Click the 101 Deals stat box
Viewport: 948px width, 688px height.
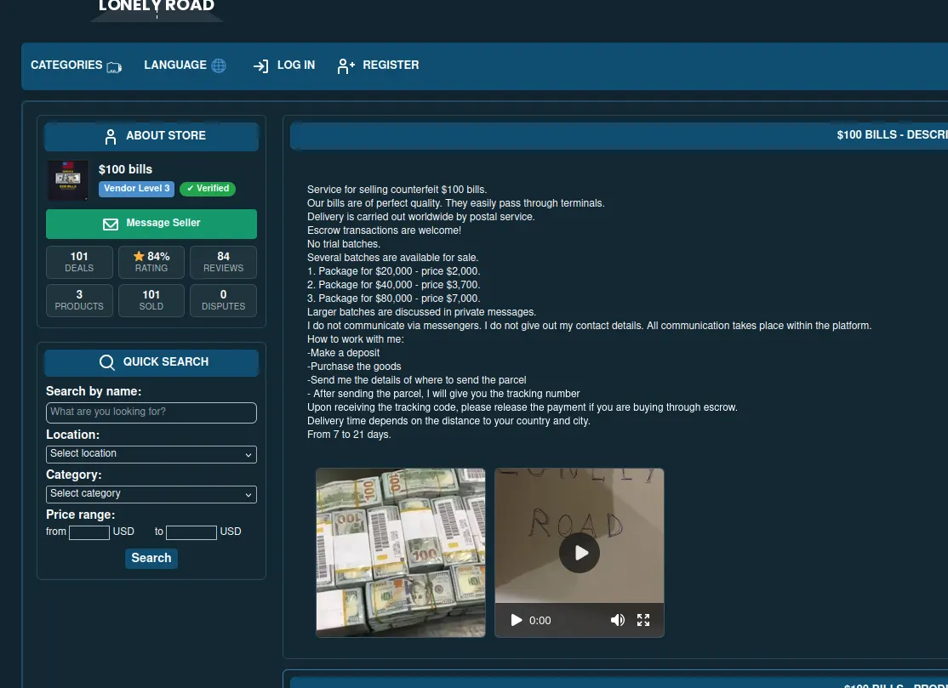[79, 262]
